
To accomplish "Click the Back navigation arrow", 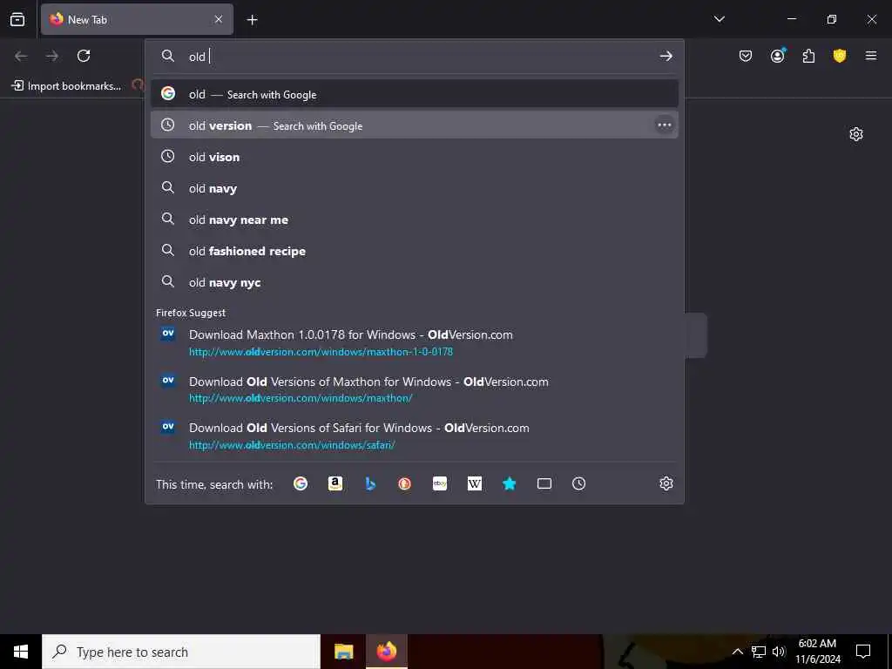I will coord(21,56).
